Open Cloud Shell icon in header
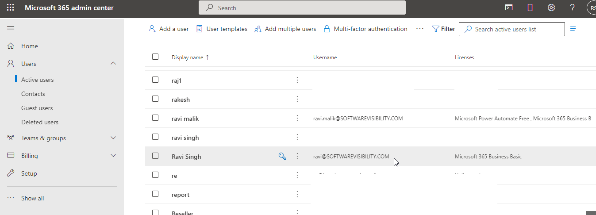596x215 pixels. coord(509,8)
